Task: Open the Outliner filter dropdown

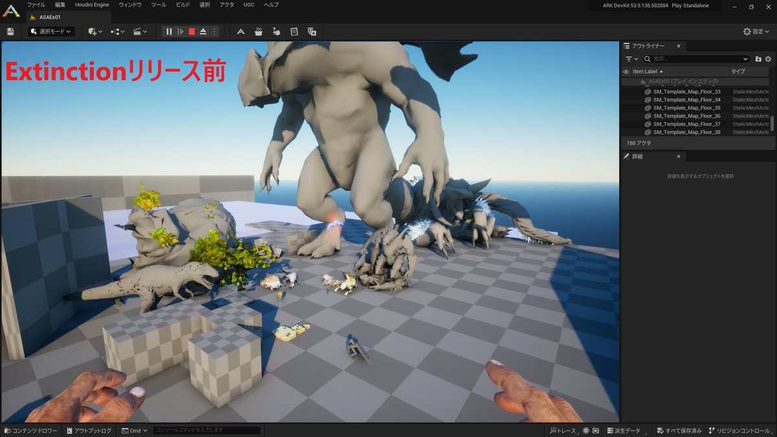Action: coord(630,58)
